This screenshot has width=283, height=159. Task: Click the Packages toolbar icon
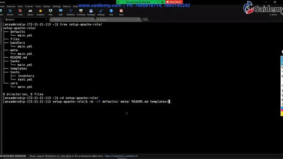(91, 12)
